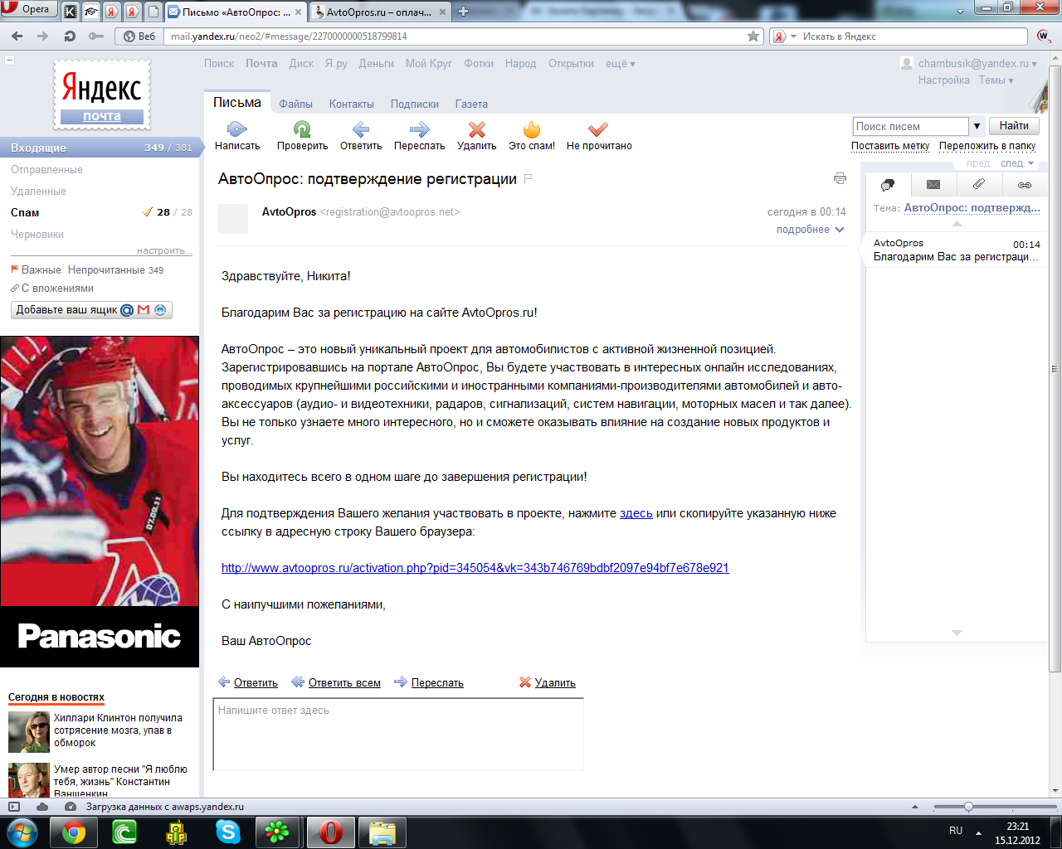
Task: Open the paperclip attachments tab in side panel
Action: (979, 185)
